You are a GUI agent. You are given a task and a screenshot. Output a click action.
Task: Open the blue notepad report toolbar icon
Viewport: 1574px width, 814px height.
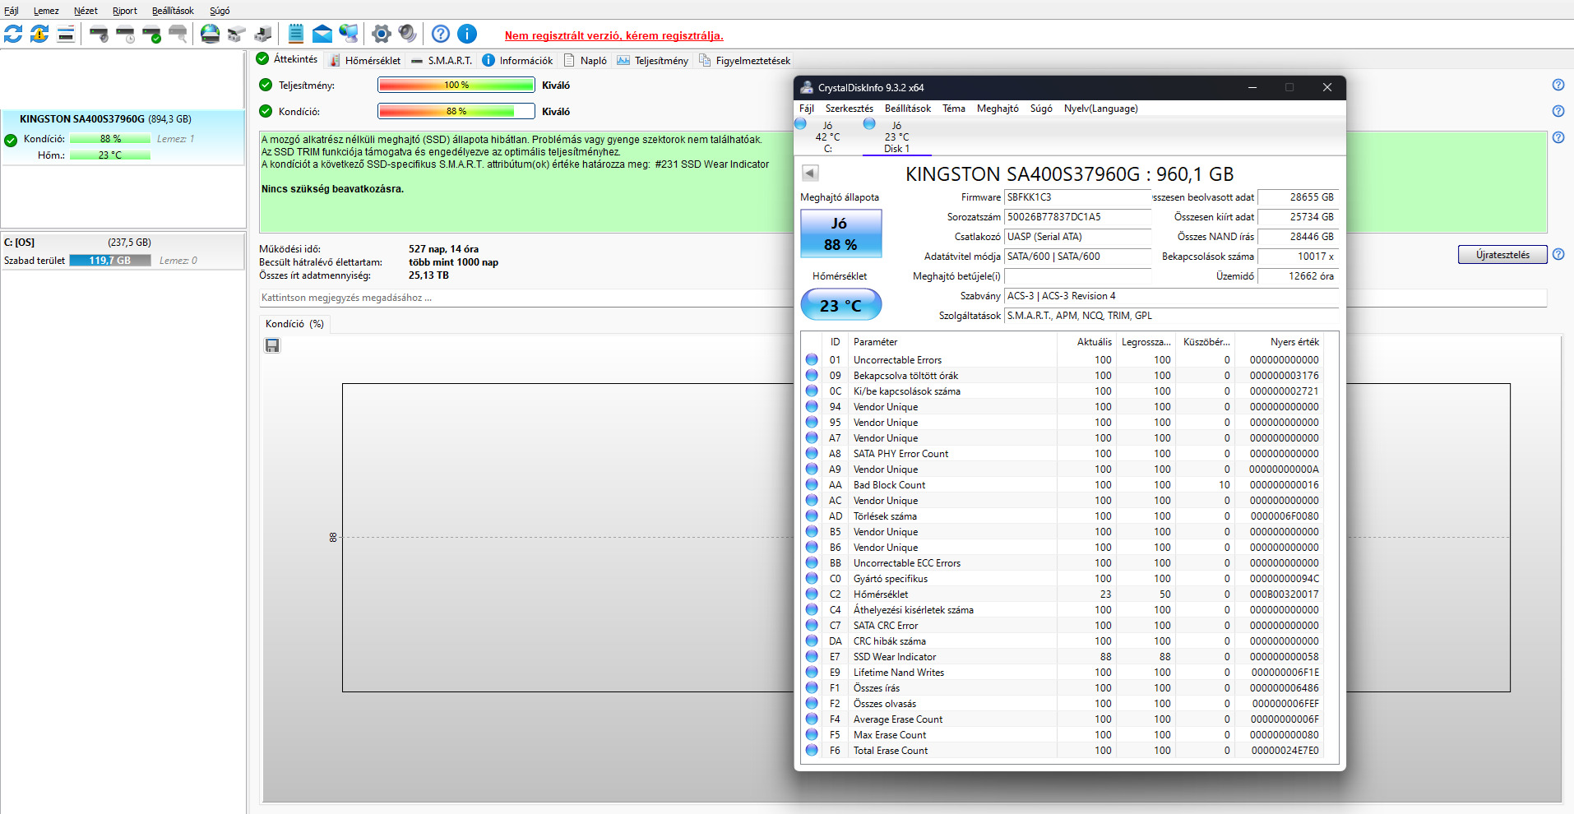[x=296, y=34]
